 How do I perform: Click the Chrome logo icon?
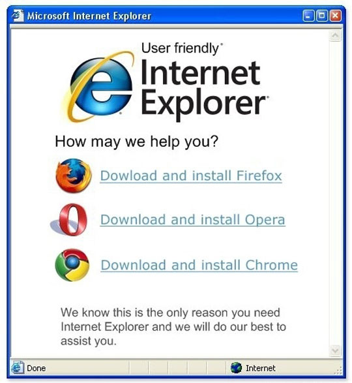click(x=72, y=265)
